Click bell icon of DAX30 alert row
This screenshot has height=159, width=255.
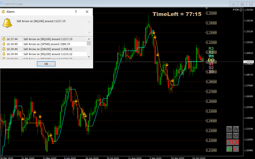tap(4, 49)
